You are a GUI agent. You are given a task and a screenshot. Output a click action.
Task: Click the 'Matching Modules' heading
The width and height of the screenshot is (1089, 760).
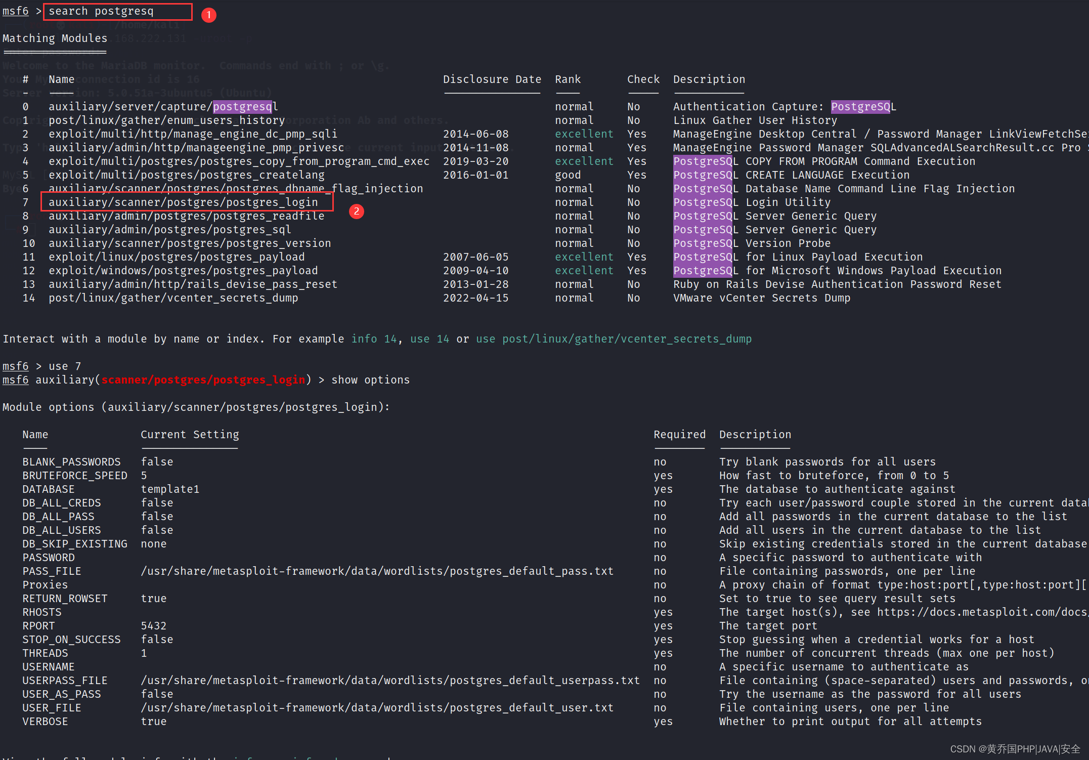55,38
